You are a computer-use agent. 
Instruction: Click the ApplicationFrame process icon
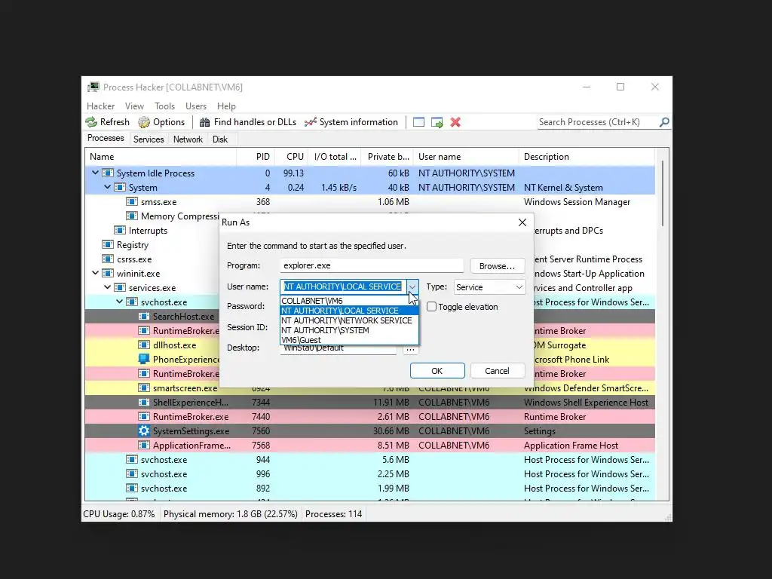coord(144,445)
